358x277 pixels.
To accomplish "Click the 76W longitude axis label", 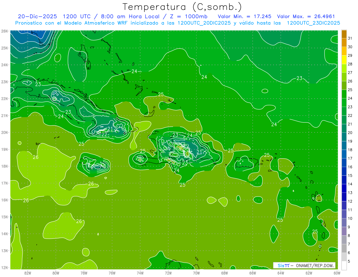I will [x=112, y=273].
